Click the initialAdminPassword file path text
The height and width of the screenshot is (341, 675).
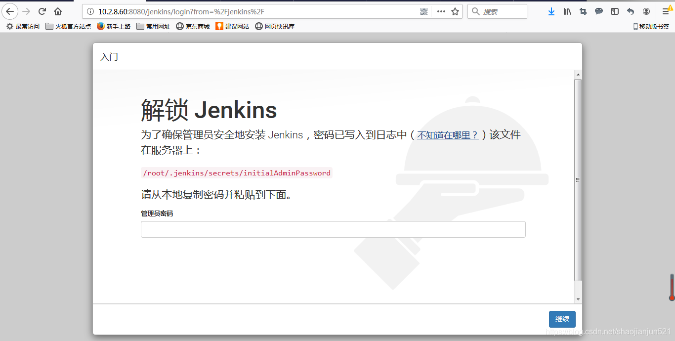point(237,173)
